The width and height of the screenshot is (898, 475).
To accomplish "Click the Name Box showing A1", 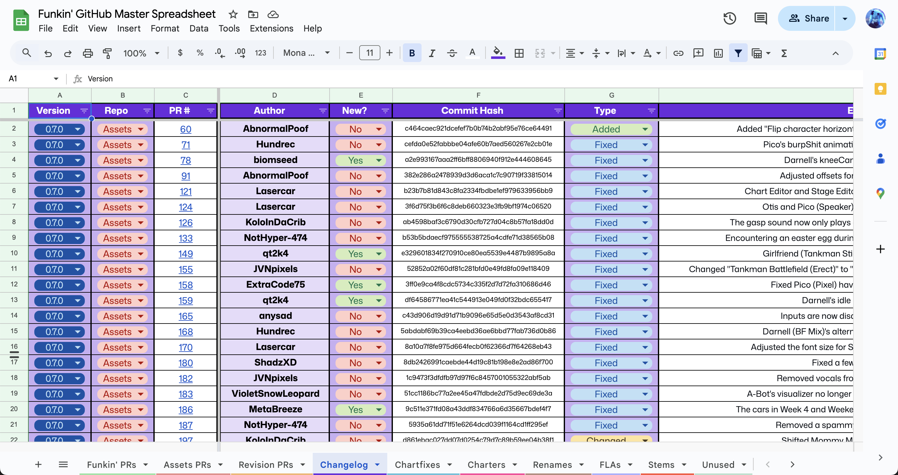I will 33,79.
